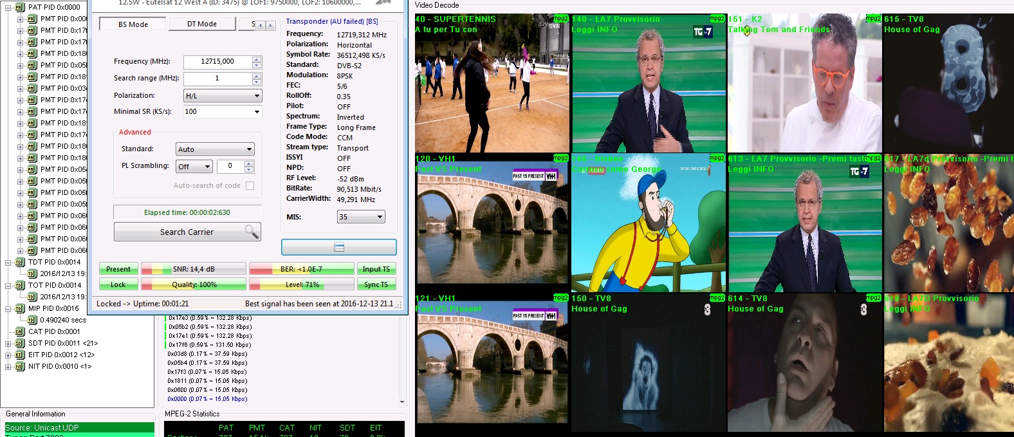Viewport: 1014px width, 437px height.
Task: Toggle the Auto-search of code checkbox
Action: click(x=250, y=185)
